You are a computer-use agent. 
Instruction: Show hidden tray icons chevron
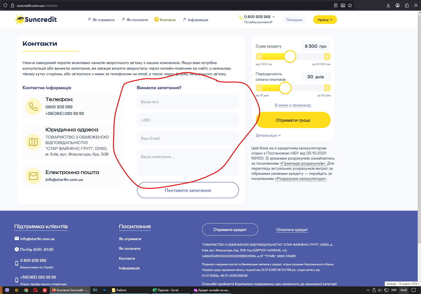pyautogui.click(x=368, y=290)
